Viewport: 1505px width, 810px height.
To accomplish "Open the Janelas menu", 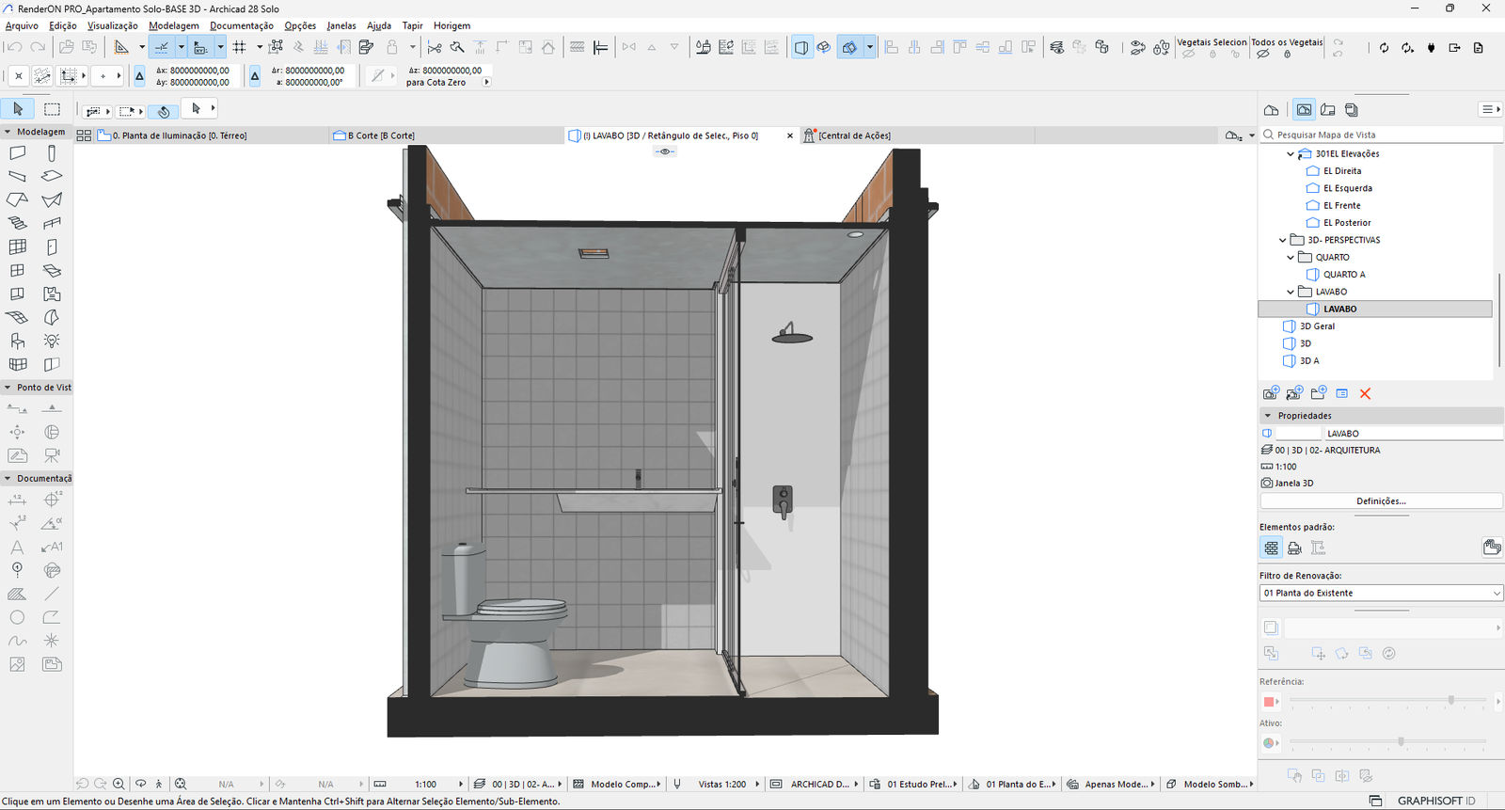I will (341, 25).
